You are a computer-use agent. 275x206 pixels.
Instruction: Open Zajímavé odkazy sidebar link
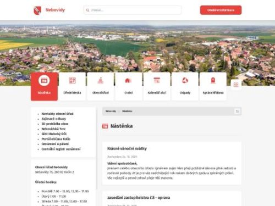tap(54, 119)
